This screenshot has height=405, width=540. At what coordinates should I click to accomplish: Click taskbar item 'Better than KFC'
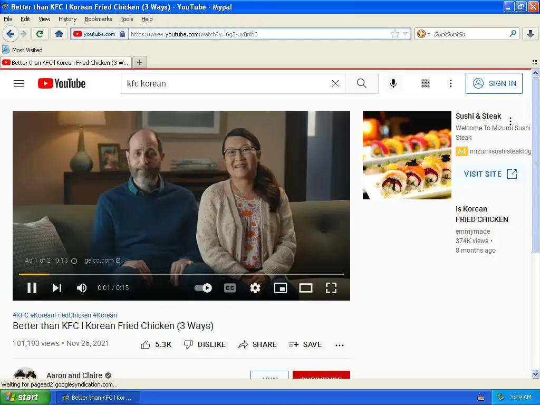pos(98,398)
